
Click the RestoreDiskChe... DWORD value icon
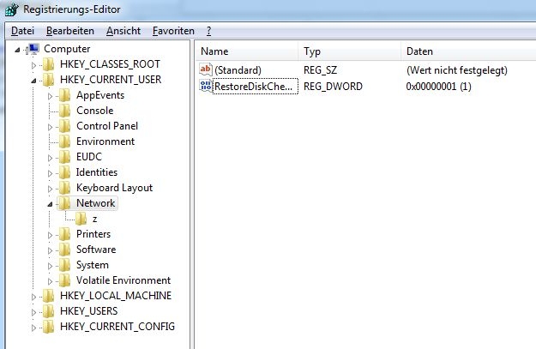206,86
